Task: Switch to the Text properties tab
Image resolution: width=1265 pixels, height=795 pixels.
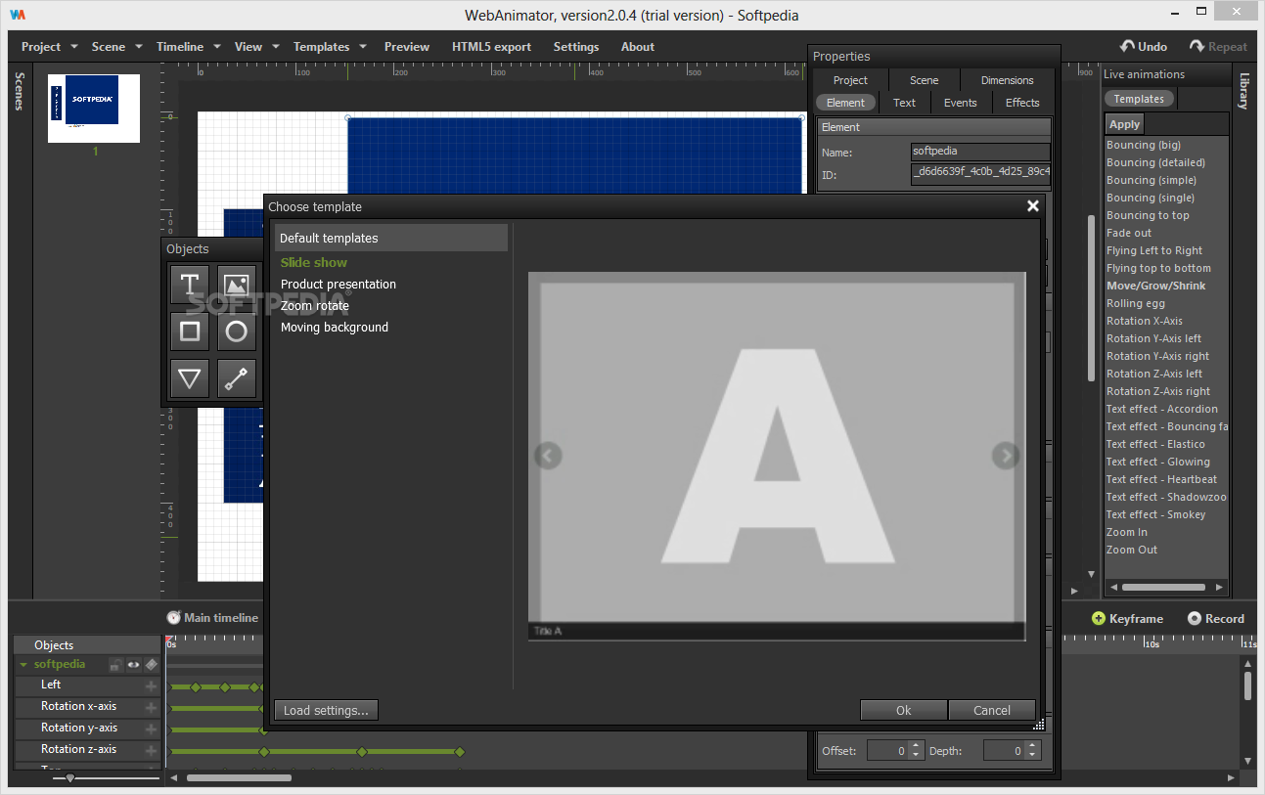Action: (905, 103)
